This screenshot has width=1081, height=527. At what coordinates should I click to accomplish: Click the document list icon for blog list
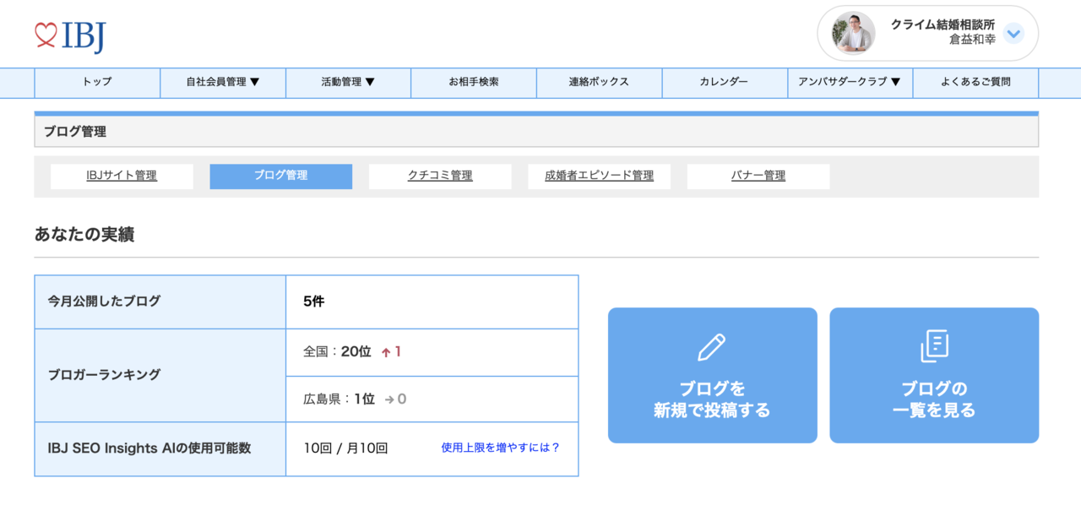coord(934,347)
